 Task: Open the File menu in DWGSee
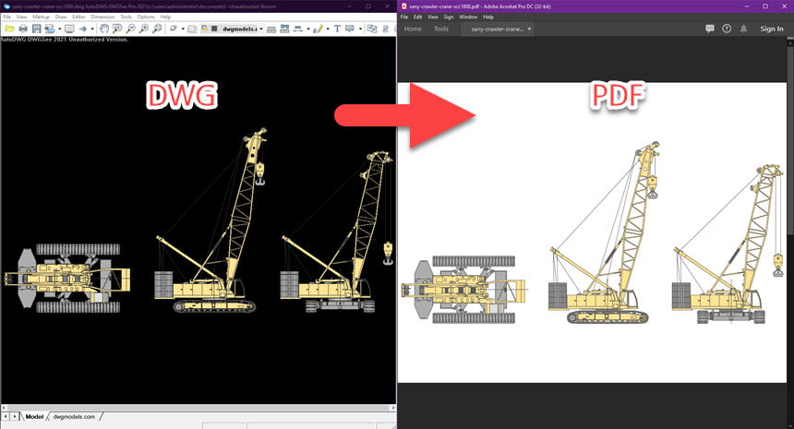click(x=7, y=17)
